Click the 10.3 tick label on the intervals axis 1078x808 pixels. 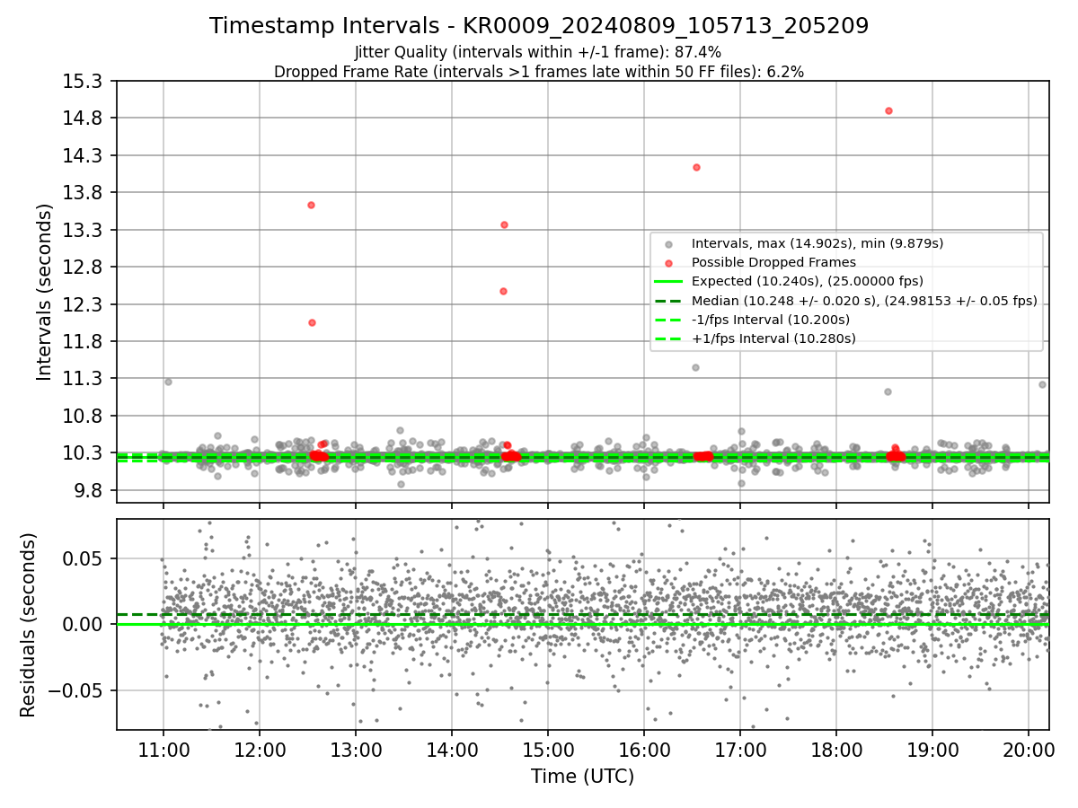tap(84, 453)
